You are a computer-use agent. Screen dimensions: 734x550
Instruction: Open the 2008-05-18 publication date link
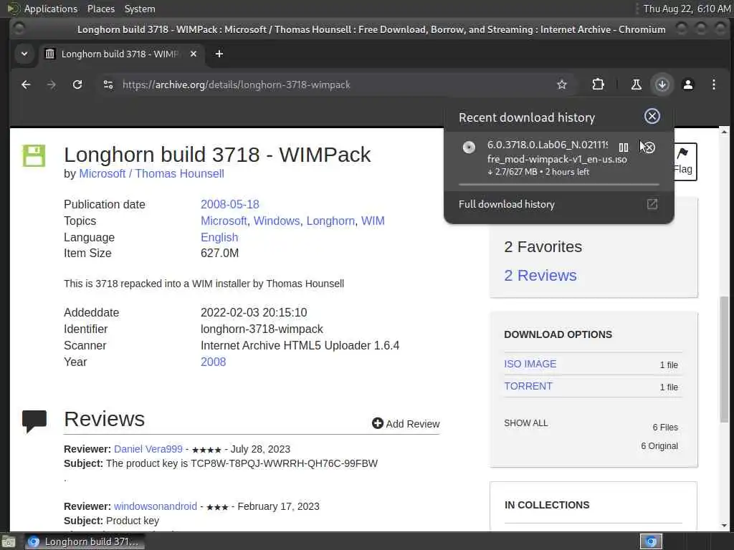[x=230, y=204]
